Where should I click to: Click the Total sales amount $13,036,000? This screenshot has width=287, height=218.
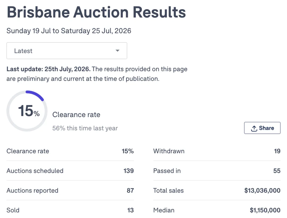pos(262,191)
